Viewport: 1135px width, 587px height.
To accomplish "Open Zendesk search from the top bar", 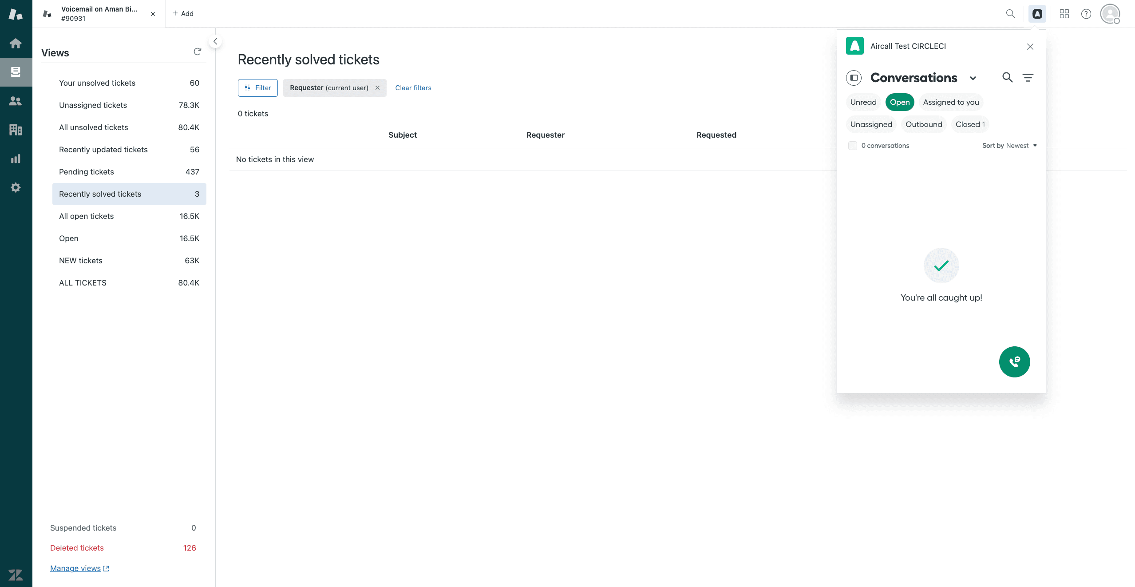I will click(1010, 14).
